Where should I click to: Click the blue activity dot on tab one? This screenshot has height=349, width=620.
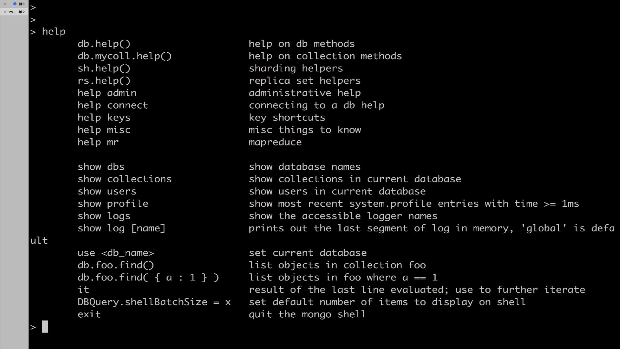point(15,4)
